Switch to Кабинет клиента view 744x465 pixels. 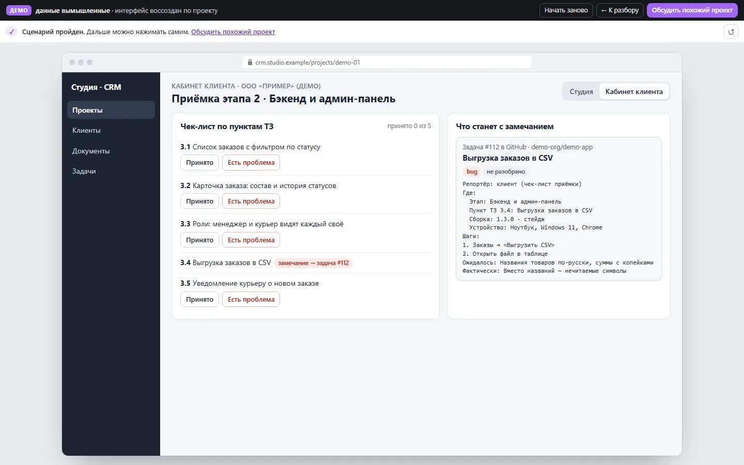(x=634, y=91)
